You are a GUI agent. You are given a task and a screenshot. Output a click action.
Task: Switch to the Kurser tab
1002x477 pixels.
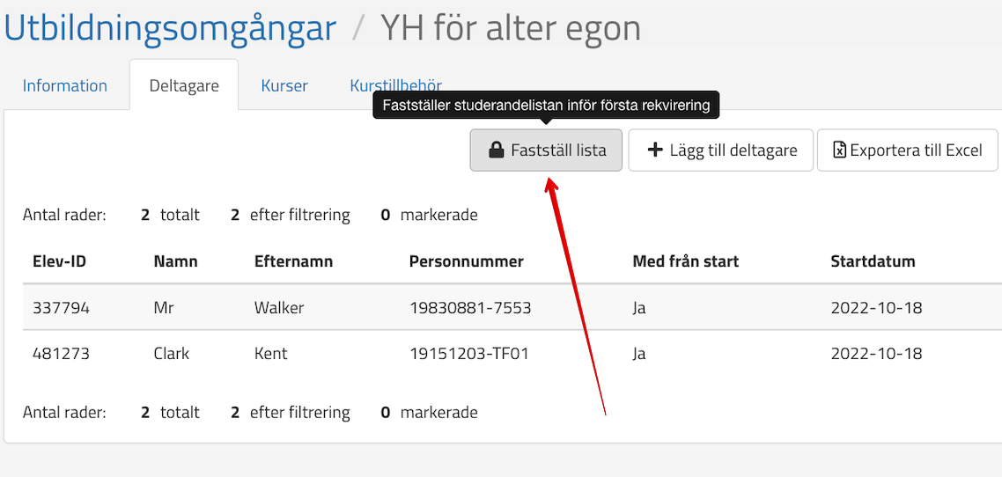pos(284,85)
